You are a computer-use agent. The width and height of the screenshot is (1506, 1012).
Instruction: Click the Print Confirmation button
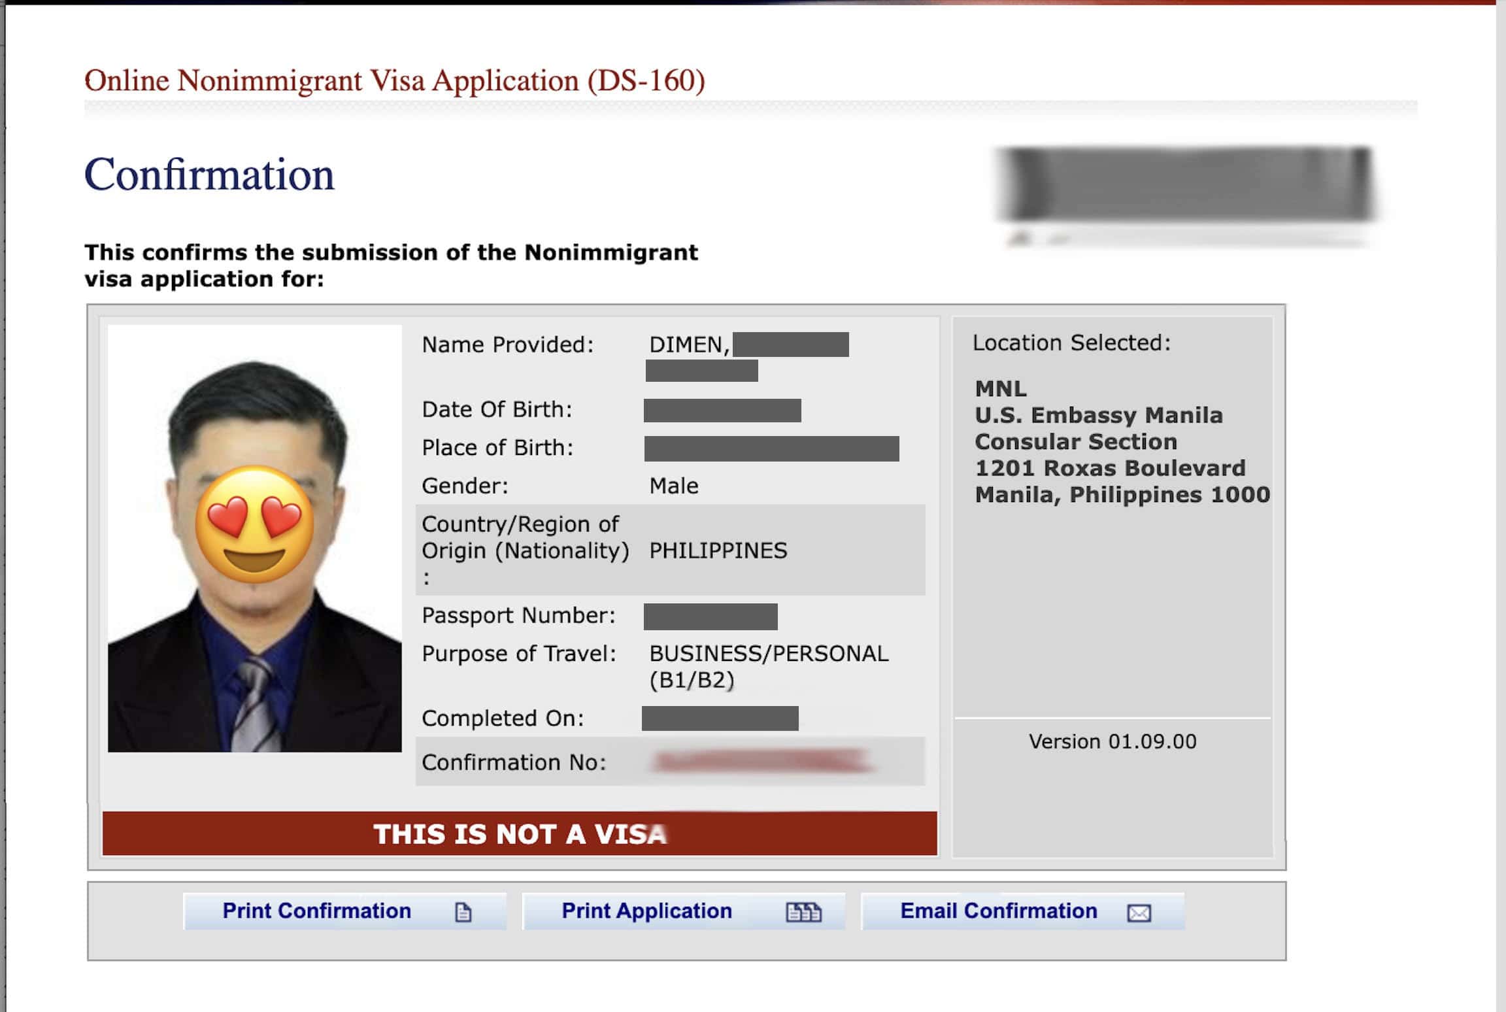point(316,910)
